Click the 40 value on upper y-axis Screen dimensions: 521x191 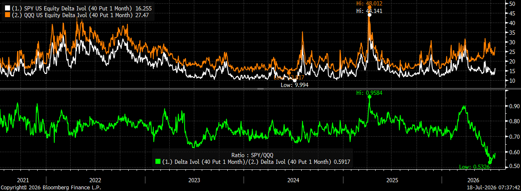[512, 23]
